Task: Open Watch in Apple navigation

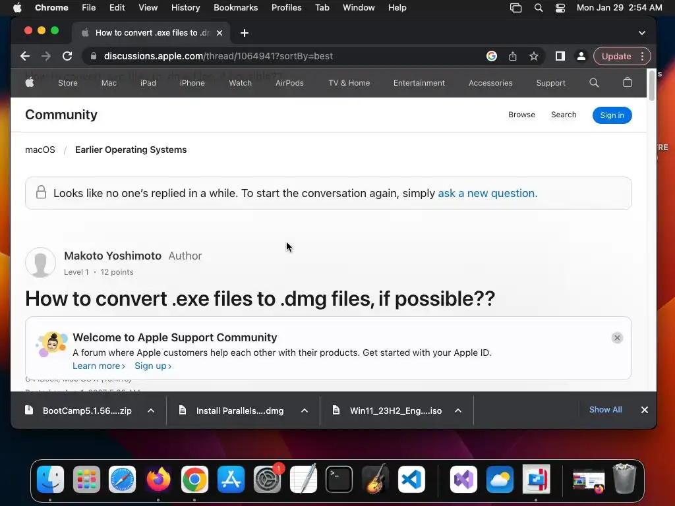Action: point(240,82)
